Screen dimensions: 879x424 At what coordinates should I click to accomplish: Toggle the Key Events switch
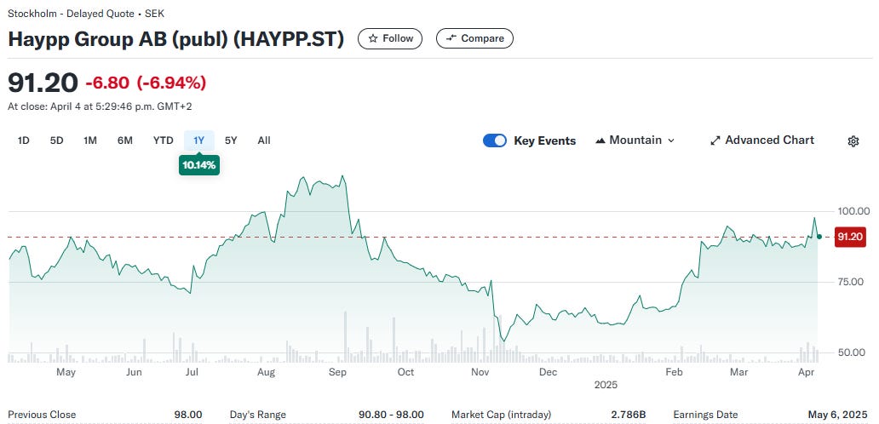point(494,140)
